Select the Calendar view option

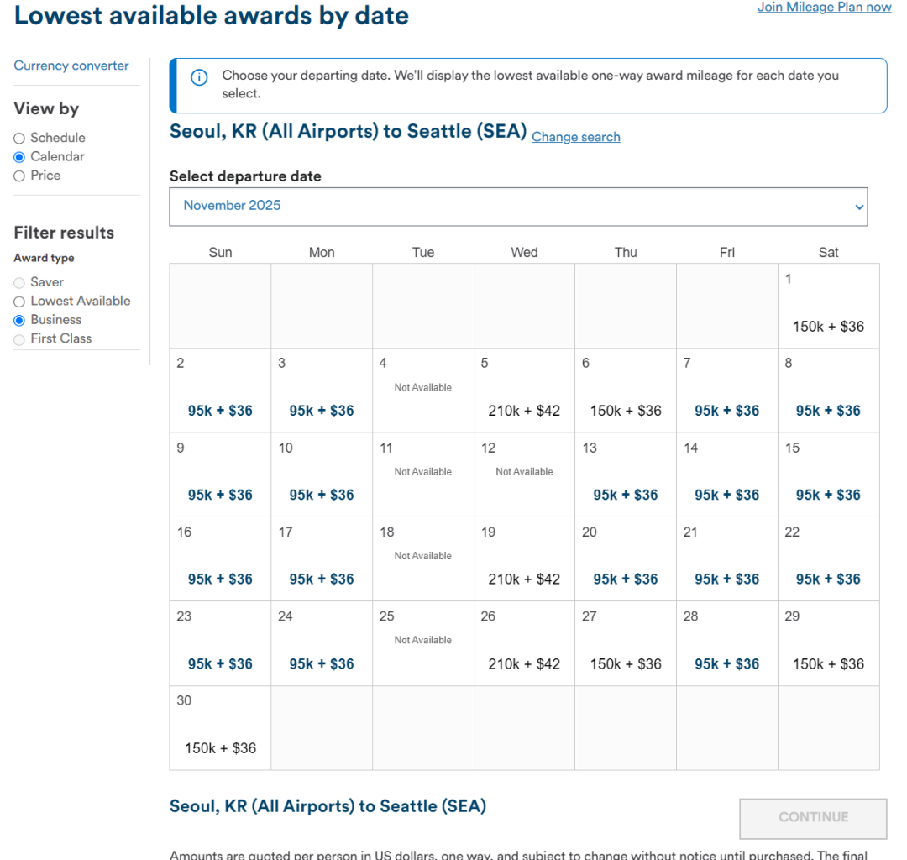(x=19, y=157)
